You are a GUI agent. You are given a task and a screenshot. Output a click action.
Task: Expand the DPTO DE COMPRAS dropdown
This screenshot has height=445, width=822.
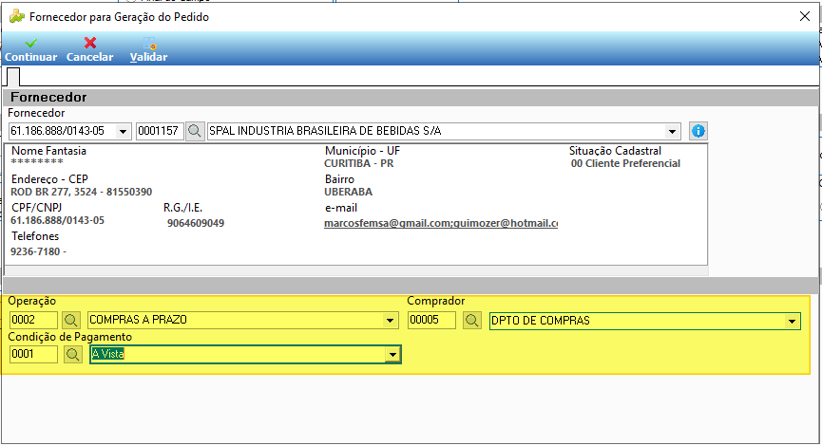point(793,321)
